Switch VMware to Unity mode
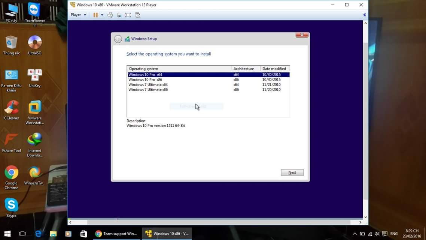 click(137, 15)
